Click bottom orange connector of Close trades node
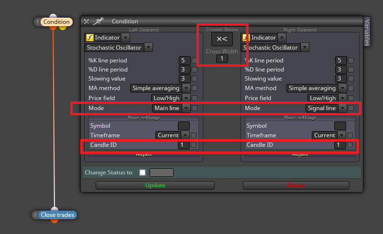 coord(55,221)
